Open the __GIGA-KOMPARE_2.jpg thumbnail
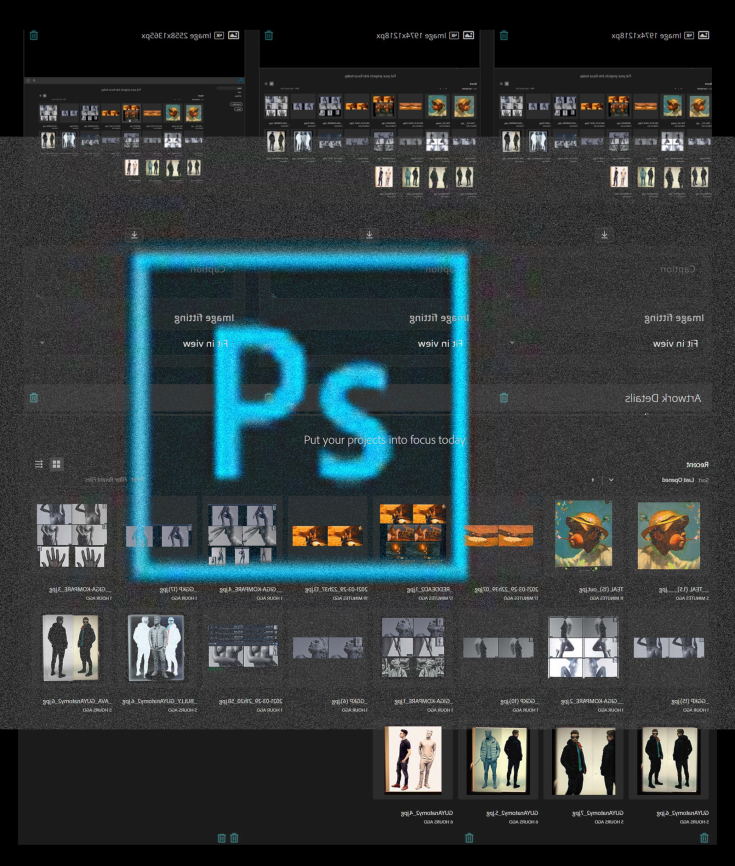Image resolution: width=735 pixels, height=866 pixels. 583,647
